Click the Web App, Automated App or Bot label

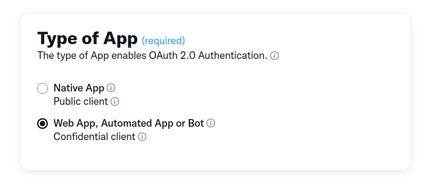[x=128, y=123]
